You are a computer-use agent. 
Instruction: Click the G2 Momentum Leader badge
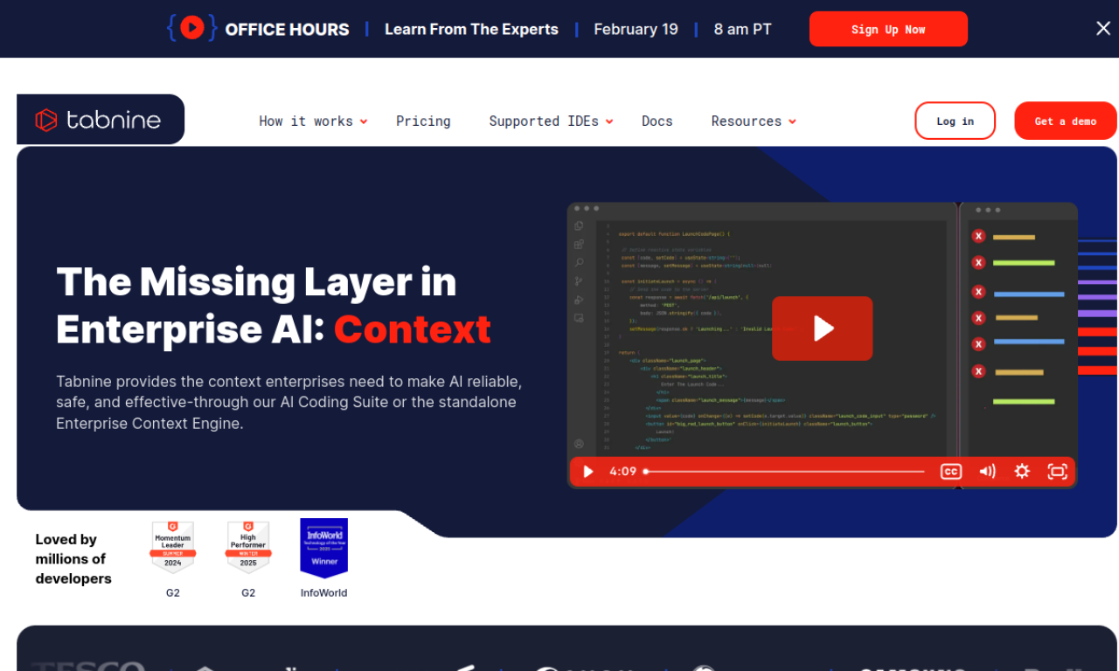(x=173, y=546)
